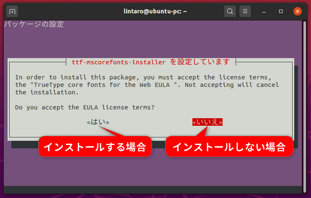Maximize the terminal window
The image size is (311, 198).
coord(281,11)
